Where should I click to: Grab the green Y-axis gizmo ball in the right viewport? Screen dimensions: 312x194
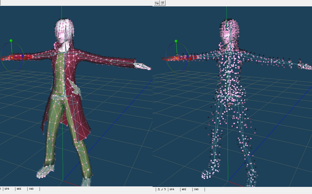point(176,41)
